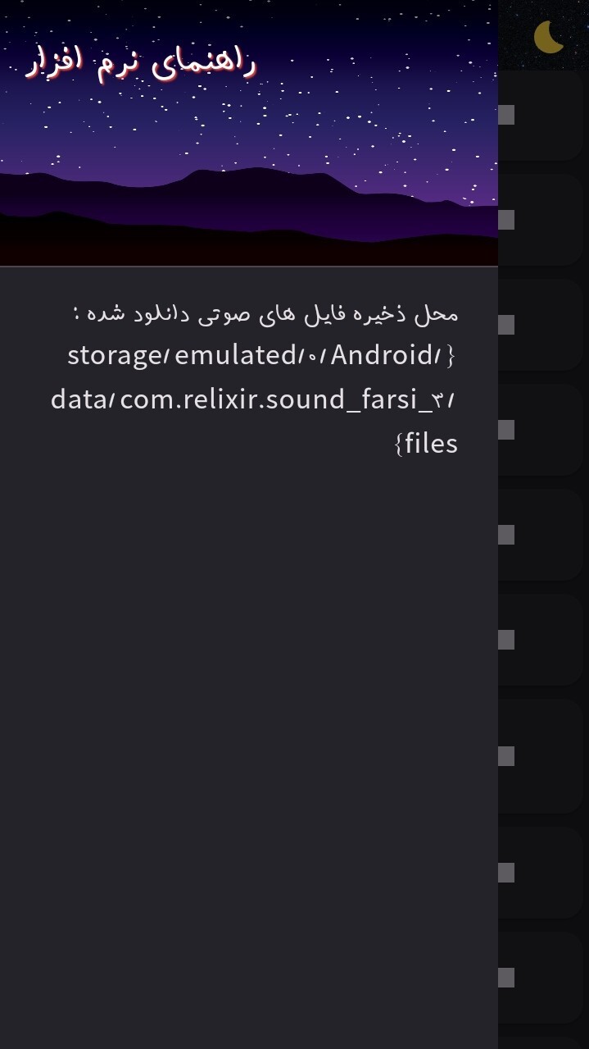Tap the gray icon on the seventh list card

pos(506,756)
